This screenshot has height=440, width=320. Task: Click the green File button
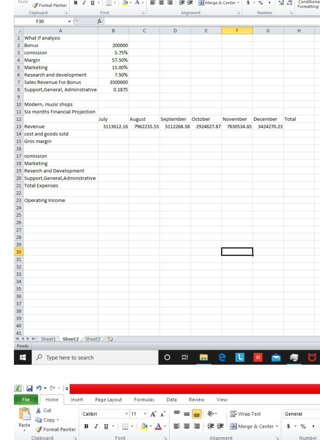click(x=26, y=399)
